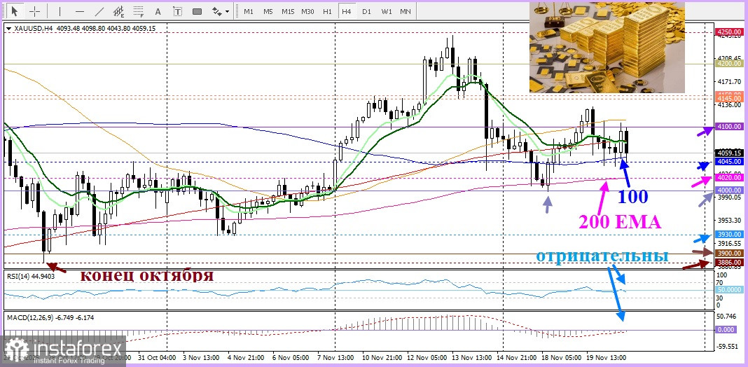748x367 pixels.
Task: Select the Fibonacci retracement tool
Action: 139,11
